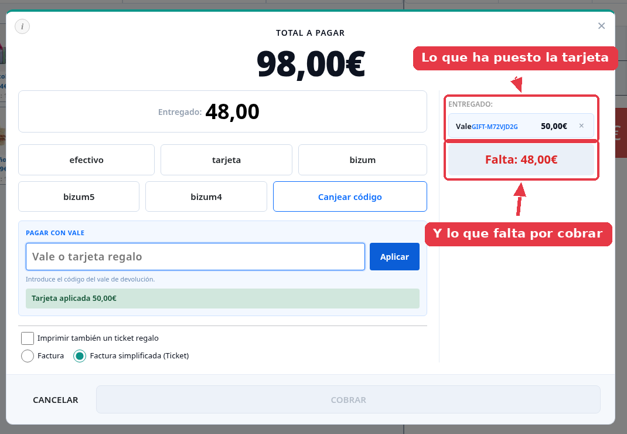Focus the Vale o tarjeta regalo field
Image resolution: width=627 pixels, height=434 pixels.
(x=195, y=257)
